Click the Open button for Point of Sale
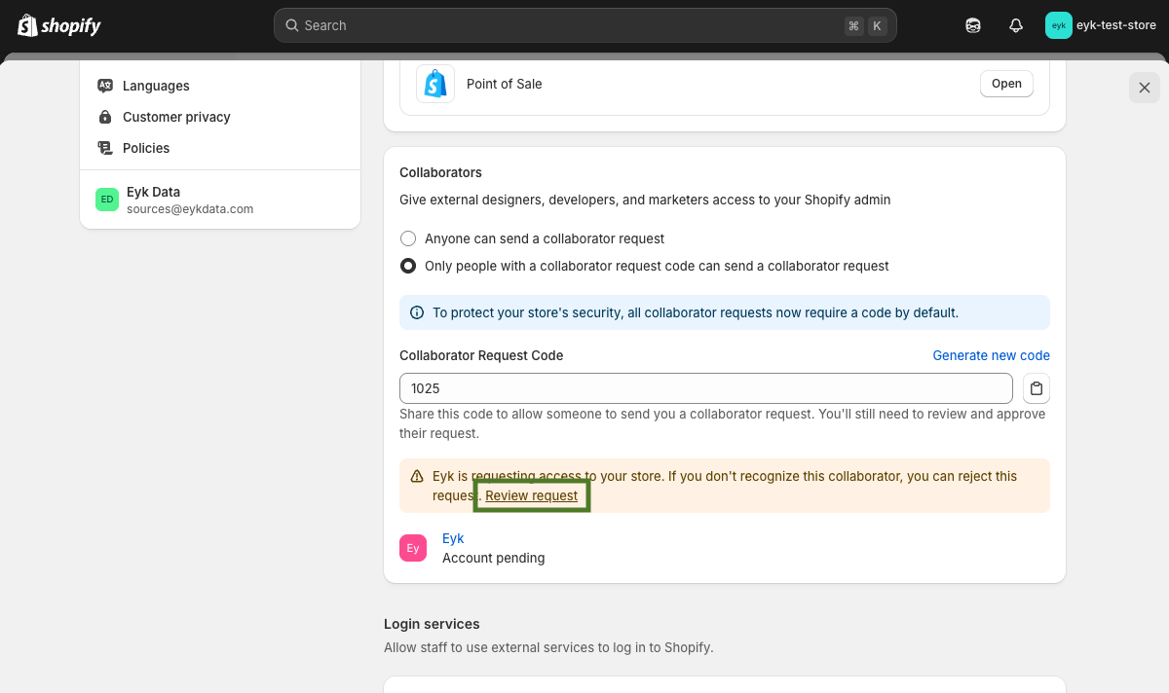1169x693 pixels. pyautogui.click(x=1006, y=84)
